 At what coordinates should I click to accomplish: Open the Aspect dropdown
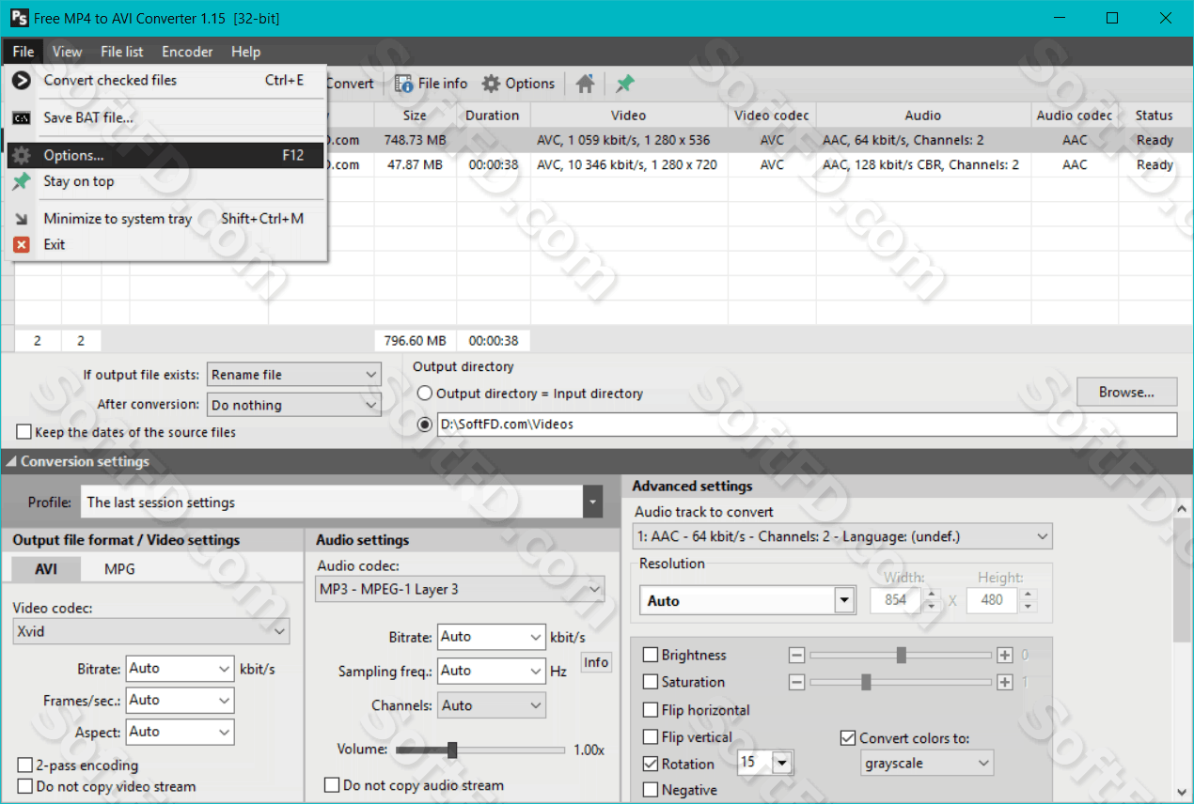coord(180,732)
